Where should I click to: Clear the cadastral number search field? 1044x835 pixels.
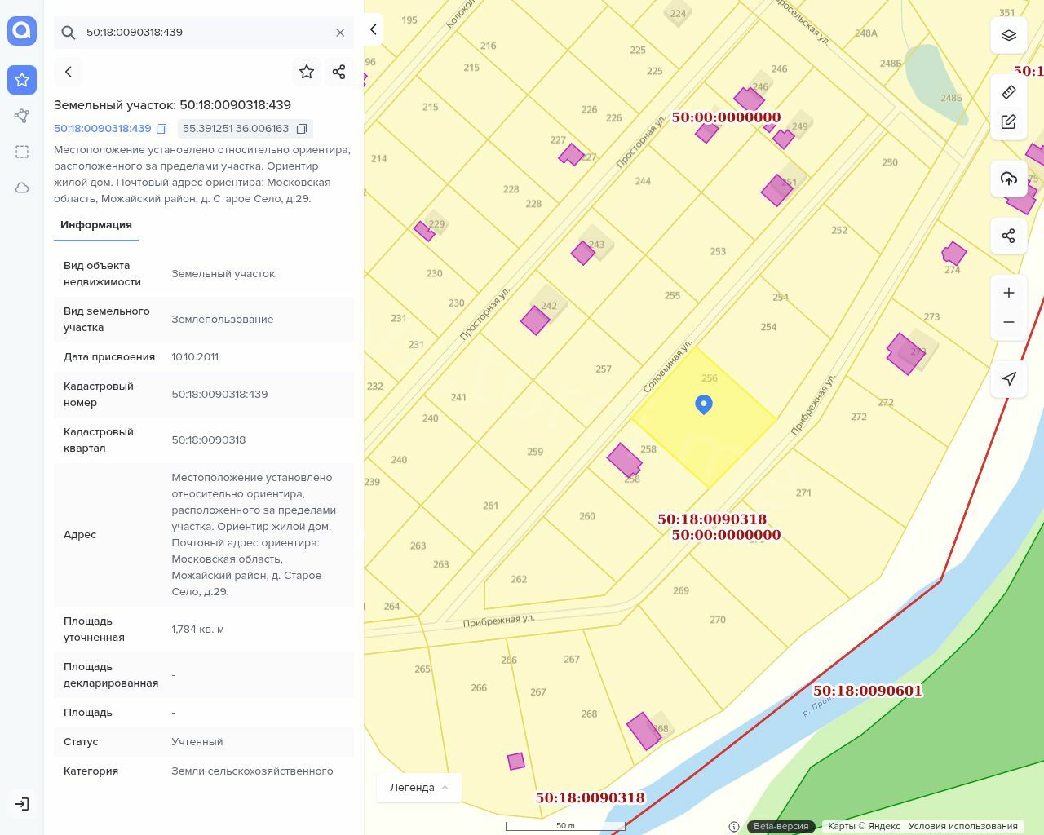click(340, 33)
